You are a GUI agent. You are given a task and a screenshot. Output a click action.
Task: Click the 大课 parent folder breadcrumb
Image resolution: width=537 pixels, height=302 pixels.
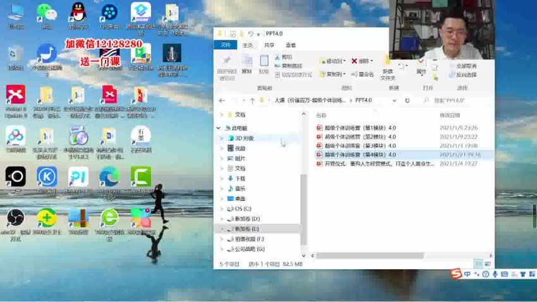[x=310, y=100]
